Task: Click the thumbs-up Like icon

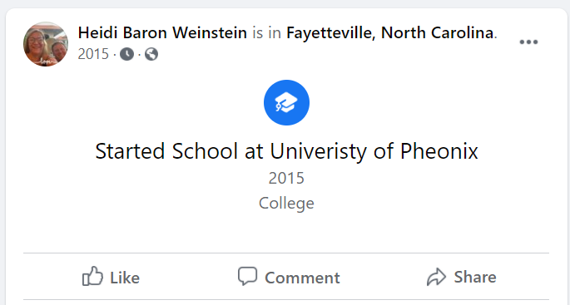Action: [92, 276]
